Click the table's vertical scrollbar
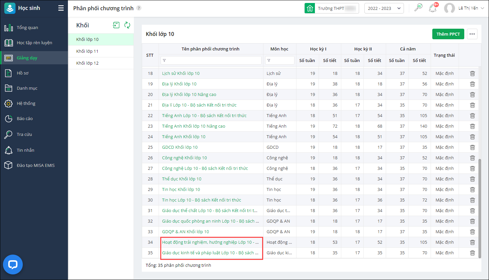489x280 pixels. [x=479, y=208]
